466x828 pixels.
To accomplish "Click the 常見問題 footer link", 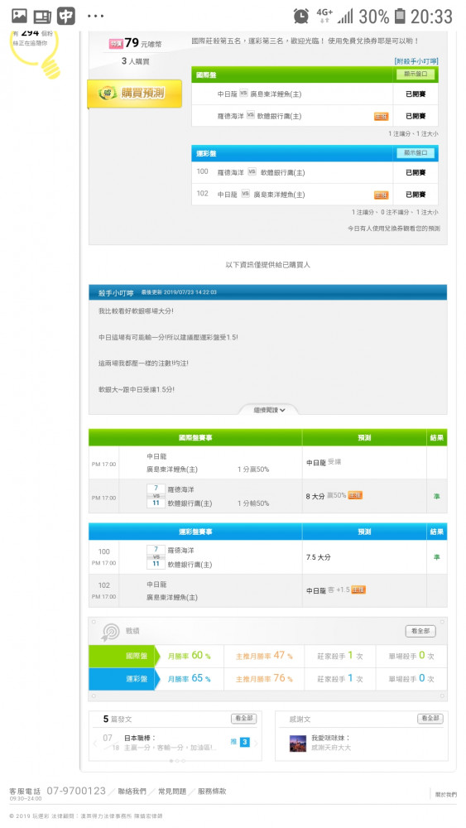I will (172, 791).
